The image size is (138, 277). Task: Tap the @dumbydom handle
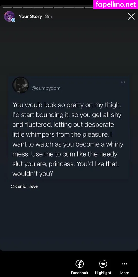point(46,88)
